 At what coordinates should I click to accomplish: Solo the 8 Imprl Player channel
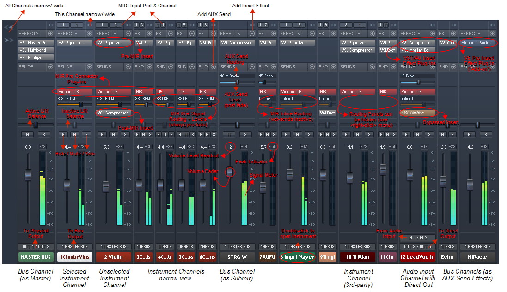(309, 134)
